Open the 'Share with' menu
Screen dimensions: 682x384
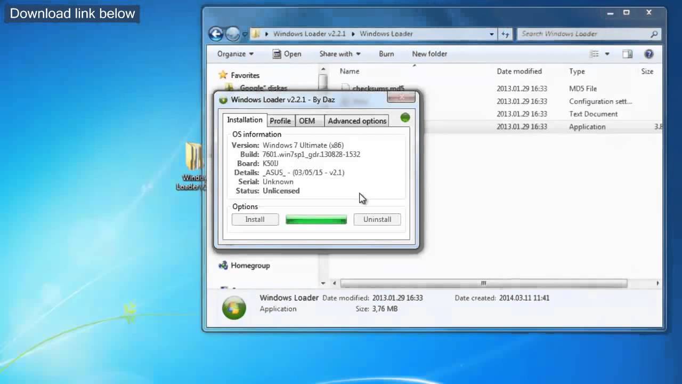[340, 54]
